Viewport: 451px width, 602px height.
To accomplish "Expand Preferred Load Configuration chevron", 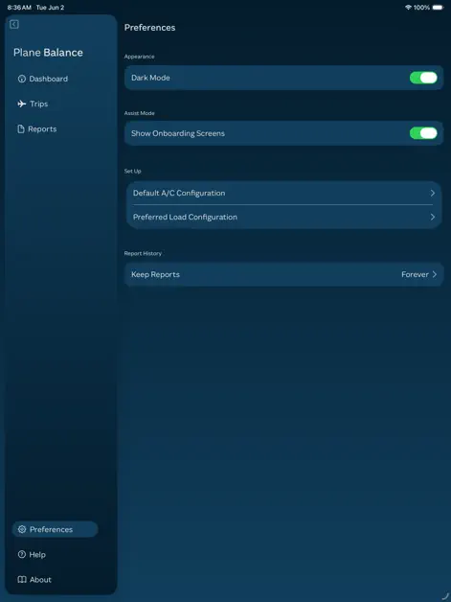I will (x=433, y=217).
